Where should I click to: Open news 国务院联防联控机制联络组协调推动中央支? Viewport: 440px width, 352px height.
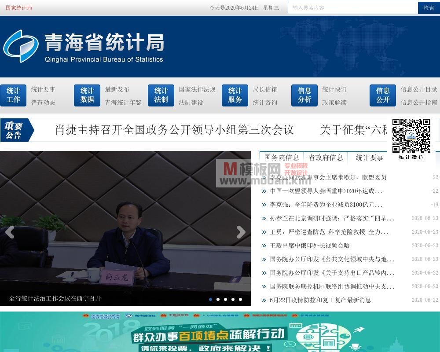[x=332, y=286]
